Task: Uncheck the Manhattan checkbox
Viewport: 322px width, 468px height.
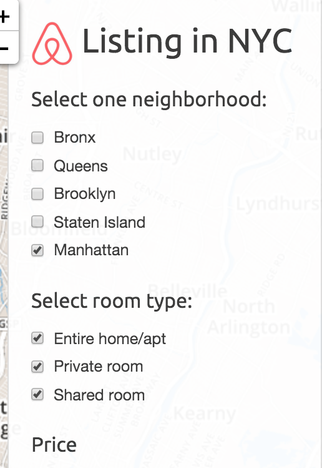Action: [x=37, y=250]
